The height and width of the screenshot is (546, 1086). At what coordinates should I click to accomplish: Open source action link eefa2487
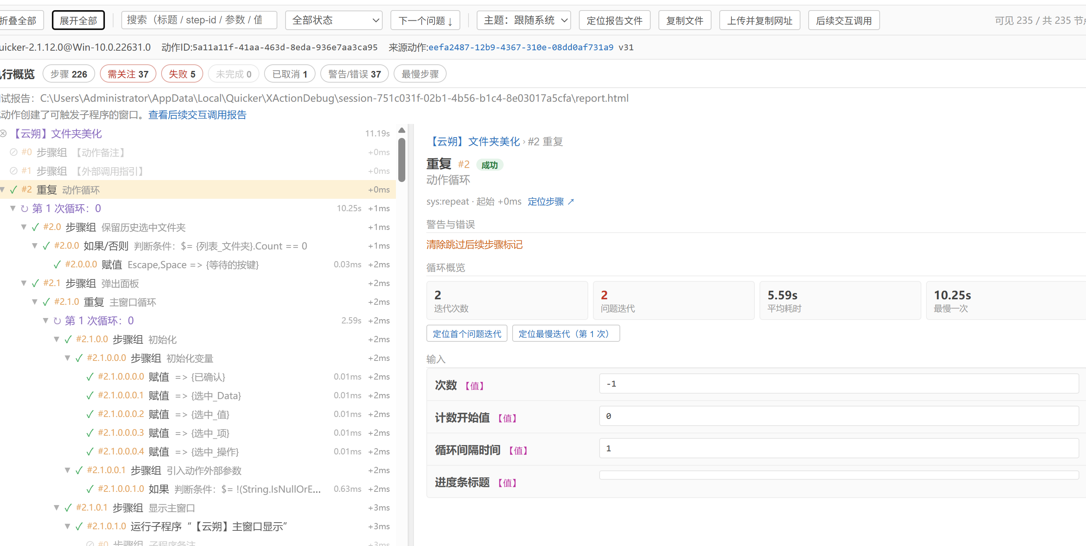point(521,47)
